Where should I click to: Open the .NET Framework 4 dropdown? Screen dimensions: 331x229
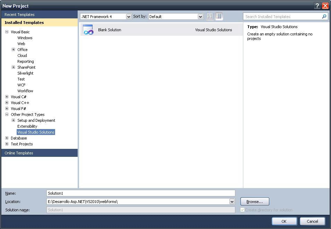129,16
